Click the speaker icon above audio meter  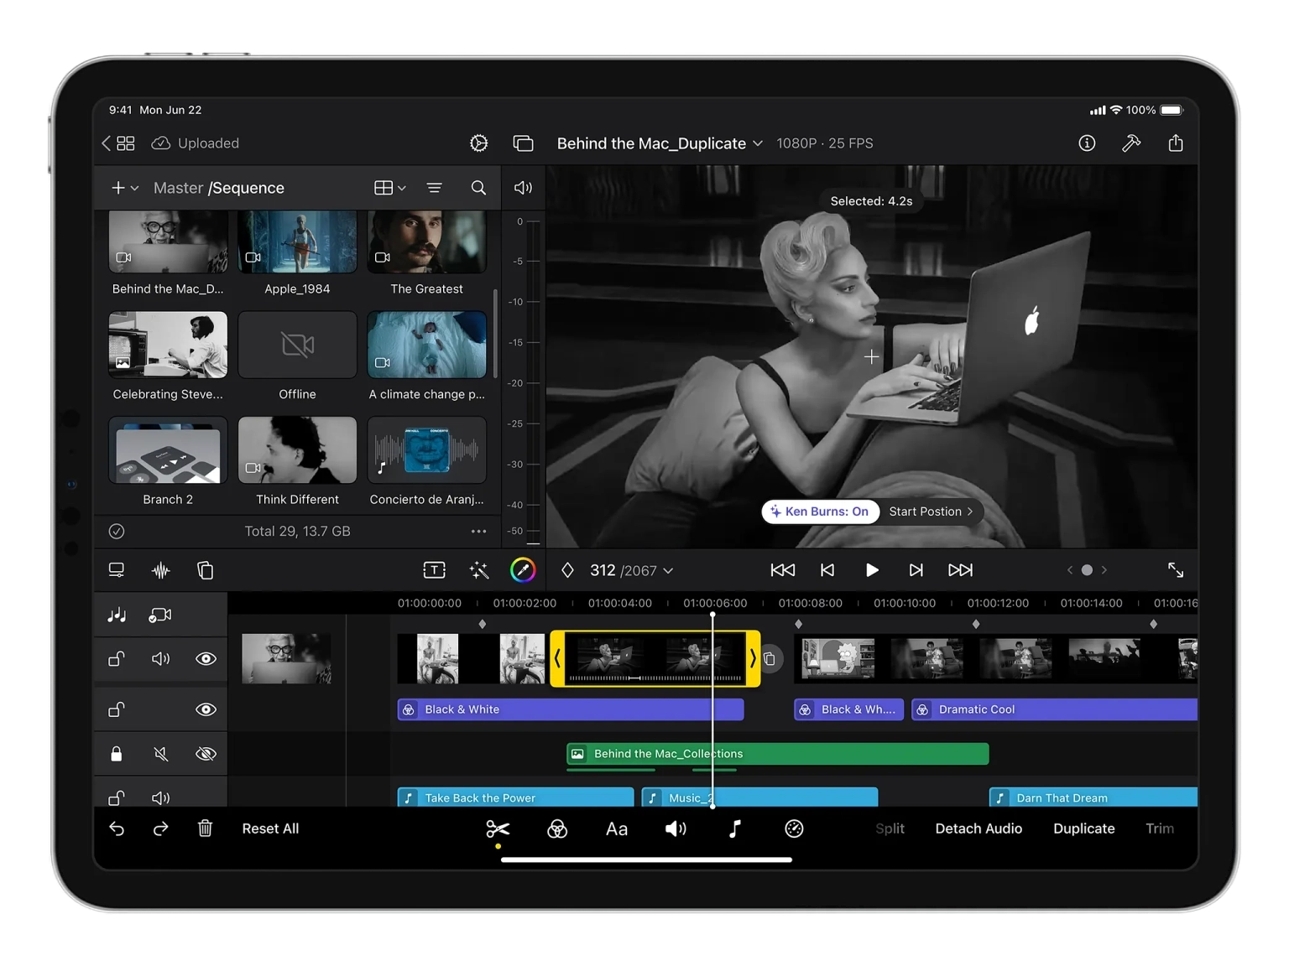523,188
